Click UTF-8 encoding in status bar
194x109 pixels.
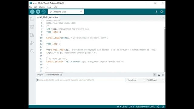[x=131, y=107]
